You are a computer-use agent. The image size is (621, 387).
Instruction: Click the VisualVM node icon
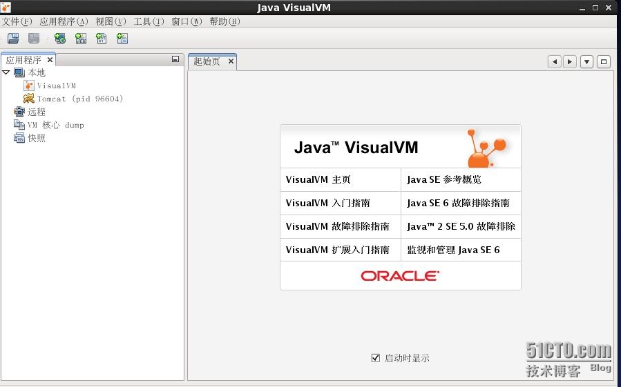pyautogui.click(x=28, y=86)
